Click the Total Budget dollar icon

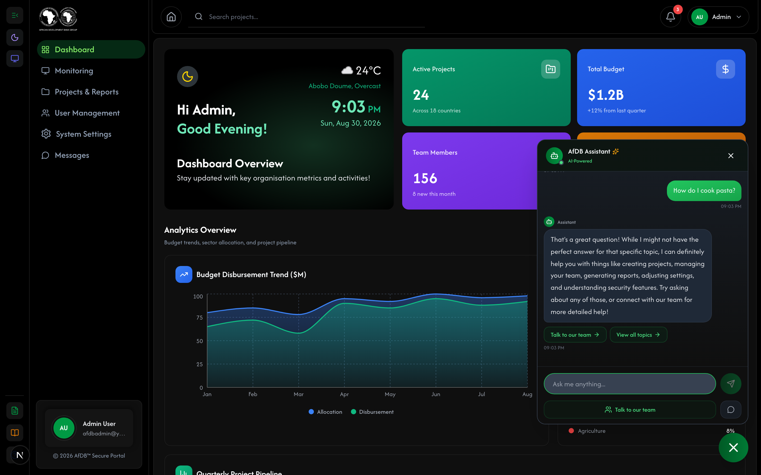pos(725,69)
